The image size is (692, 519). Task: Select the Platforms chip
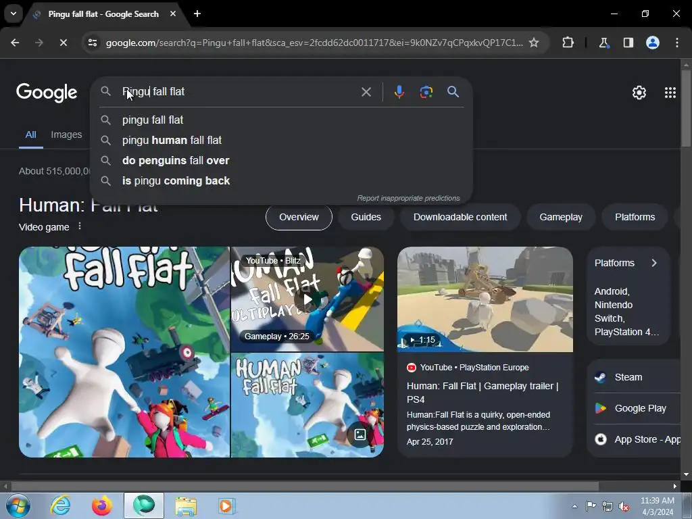[635, 217]
